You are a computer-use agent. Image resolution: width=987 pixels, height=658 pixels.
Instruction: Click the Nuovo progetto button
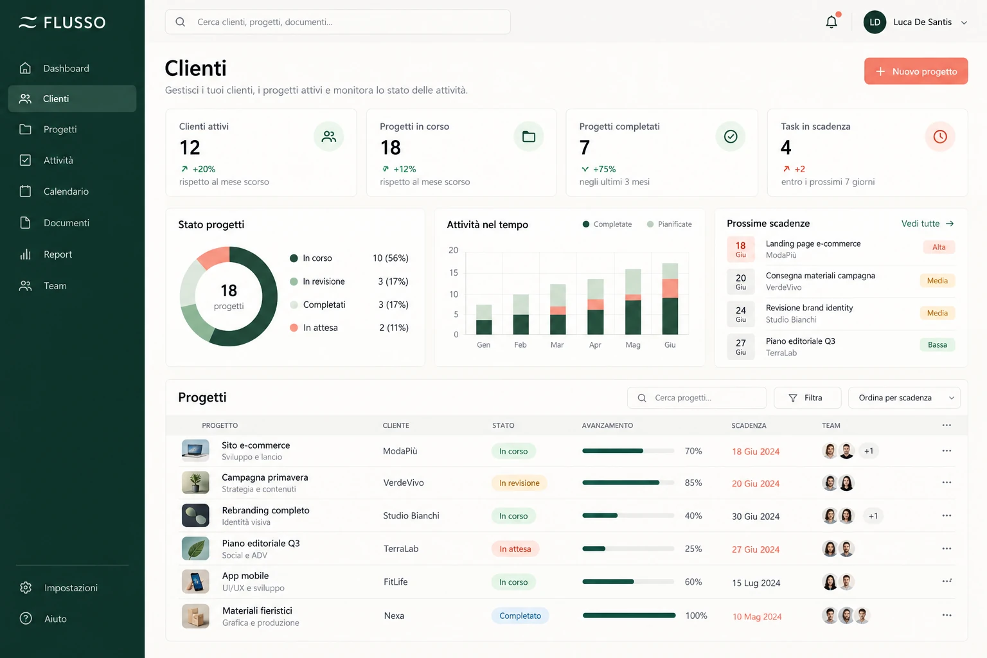pyautogui.click(x=916, y=71)
